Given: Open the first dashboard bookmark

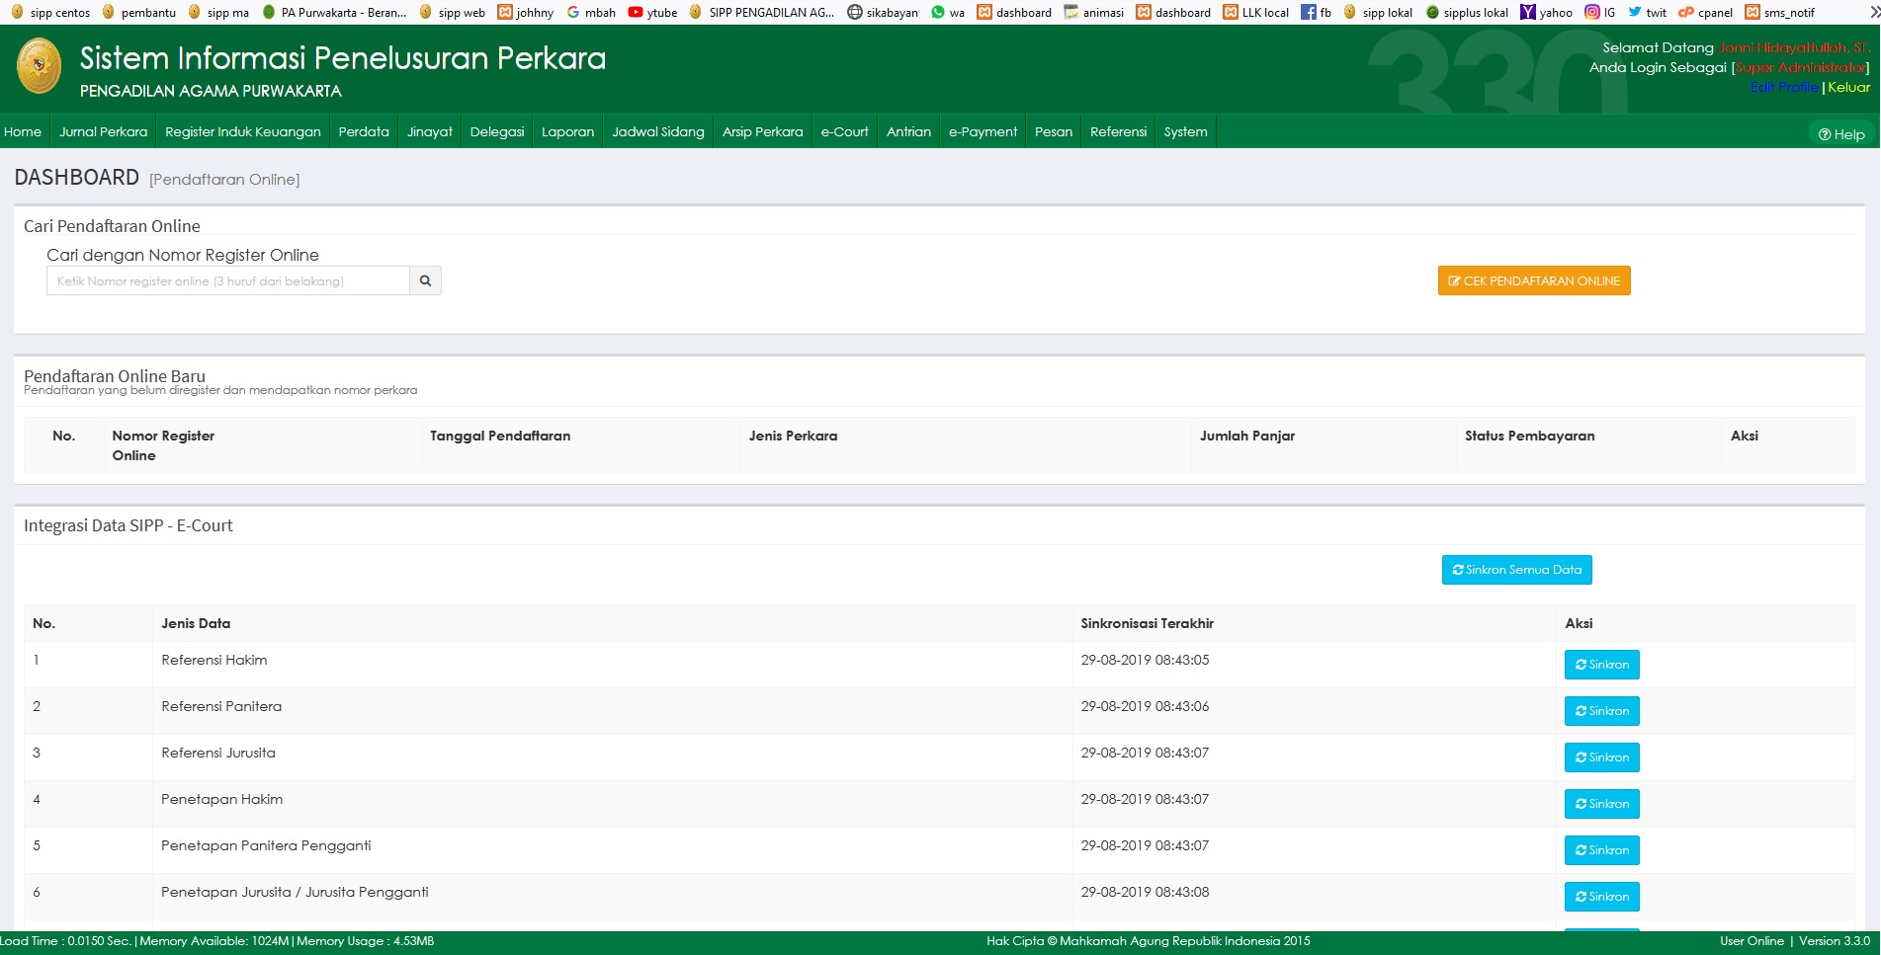Looking at the screenshot, I should pyautogui.click(x=1014, y=12).
